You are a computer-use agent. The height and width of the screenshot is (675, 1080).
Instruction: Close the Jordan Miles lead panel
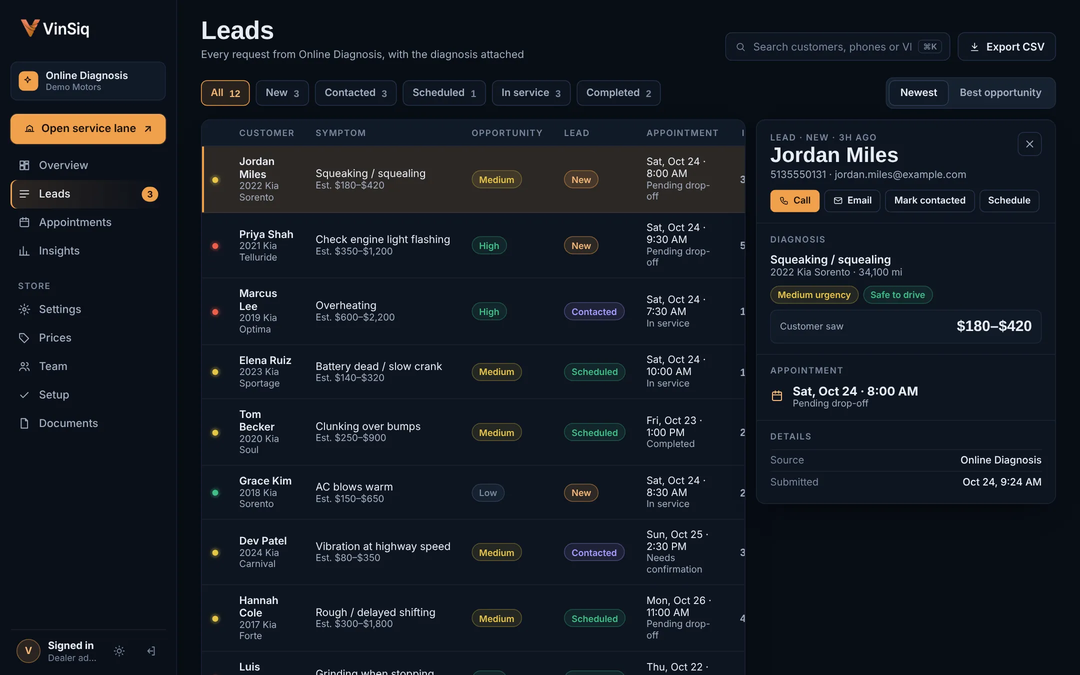point(1029,144)
